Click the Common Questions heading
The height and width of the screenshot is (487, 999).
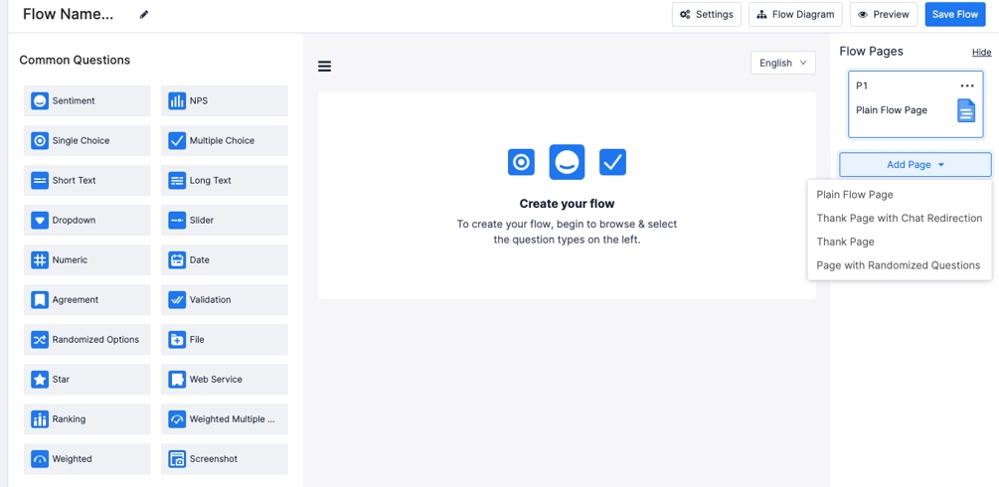click(x=75, y=60)
